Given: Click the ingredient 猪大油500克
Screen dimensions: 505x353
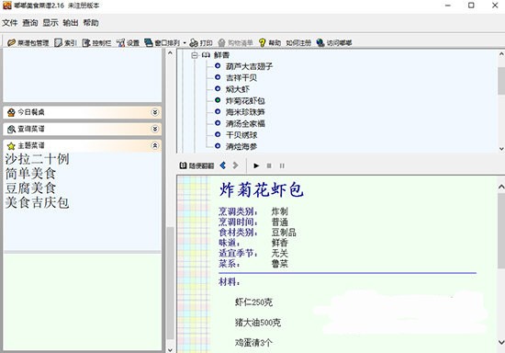Looking at the screenshot, I should (258, 323).
